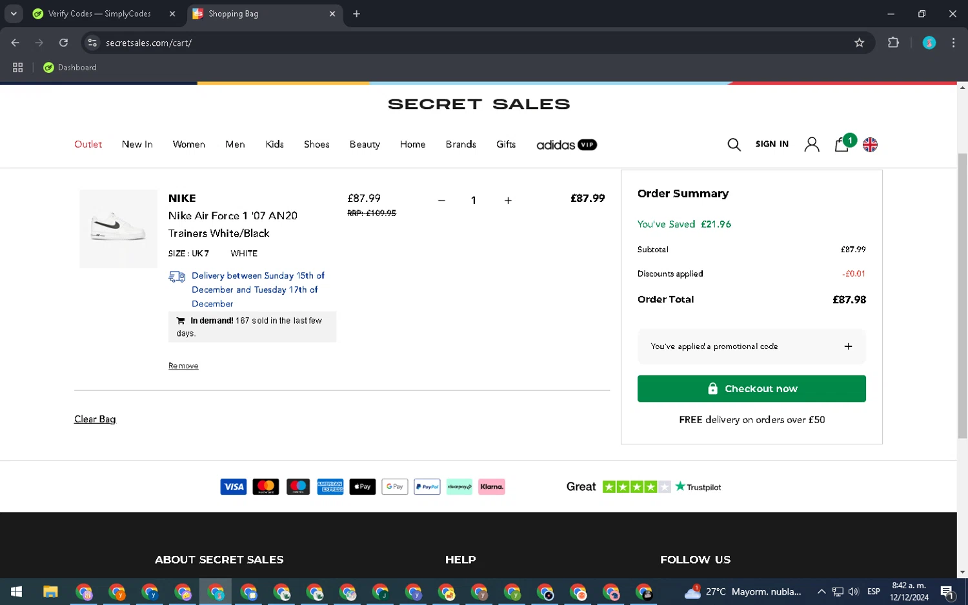Bookmark this page with star icon
The height and width of the screenshot is (605, 968).
point(859,43)
